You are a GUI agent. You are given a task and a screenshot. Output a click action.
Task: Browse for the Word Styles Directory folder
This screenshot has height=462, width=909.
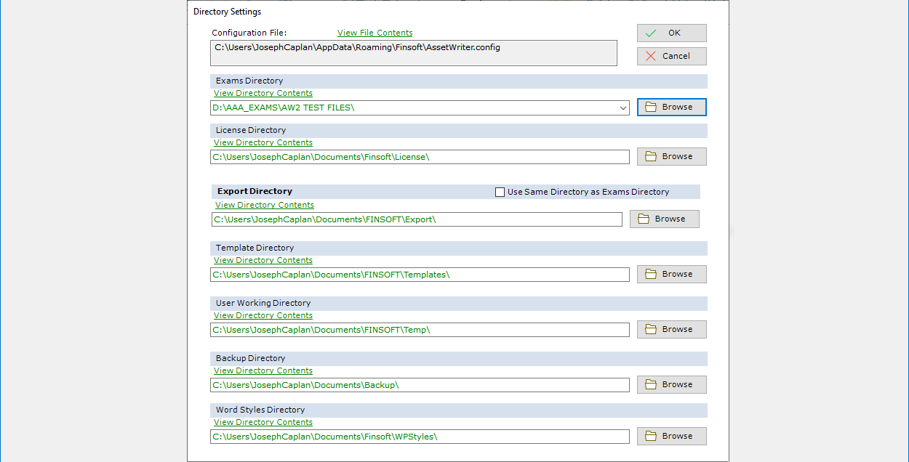click(671, 437)
